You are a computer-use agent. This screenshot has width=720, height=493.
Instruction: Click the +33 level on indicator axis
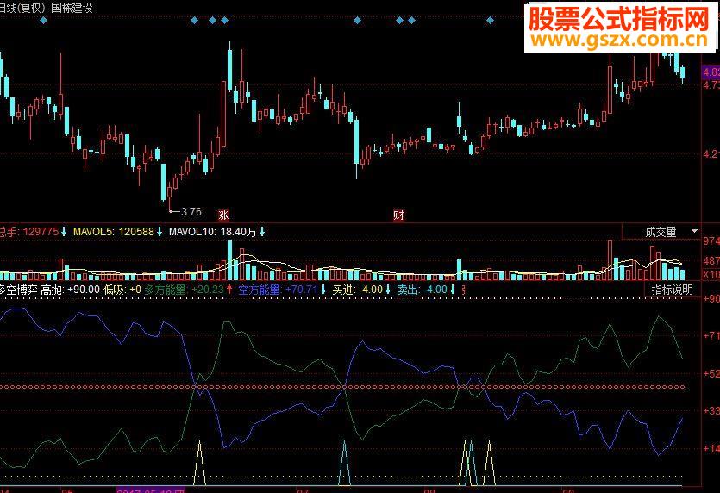tap(711, 411)
